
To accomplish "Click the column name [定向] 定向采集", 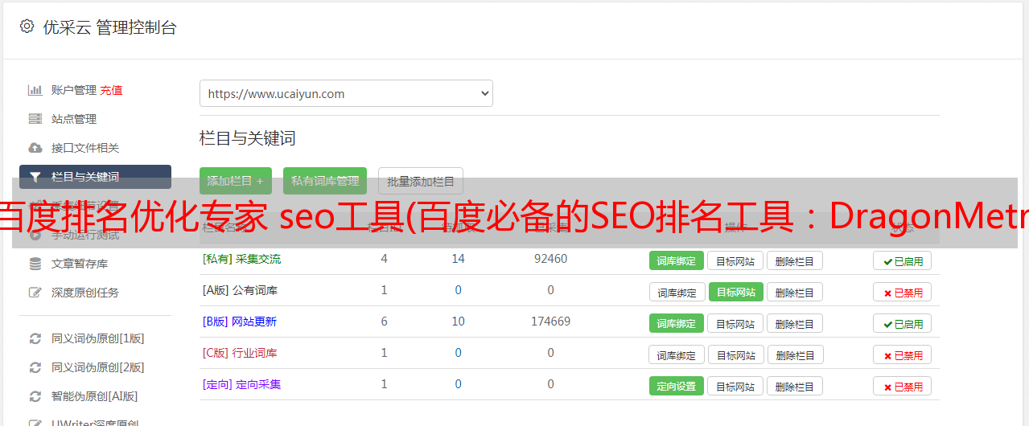I will pyautogui.click(x=241, y=384).
